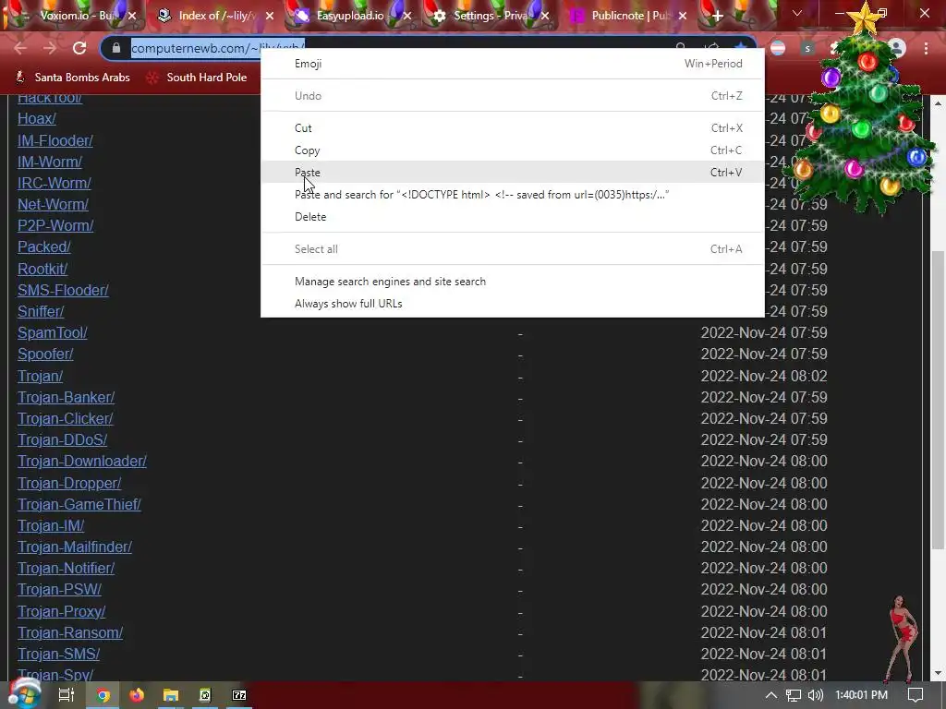Click the Windows Start button with Santa hat
This screenshot has width=946, height=709.
24,694
